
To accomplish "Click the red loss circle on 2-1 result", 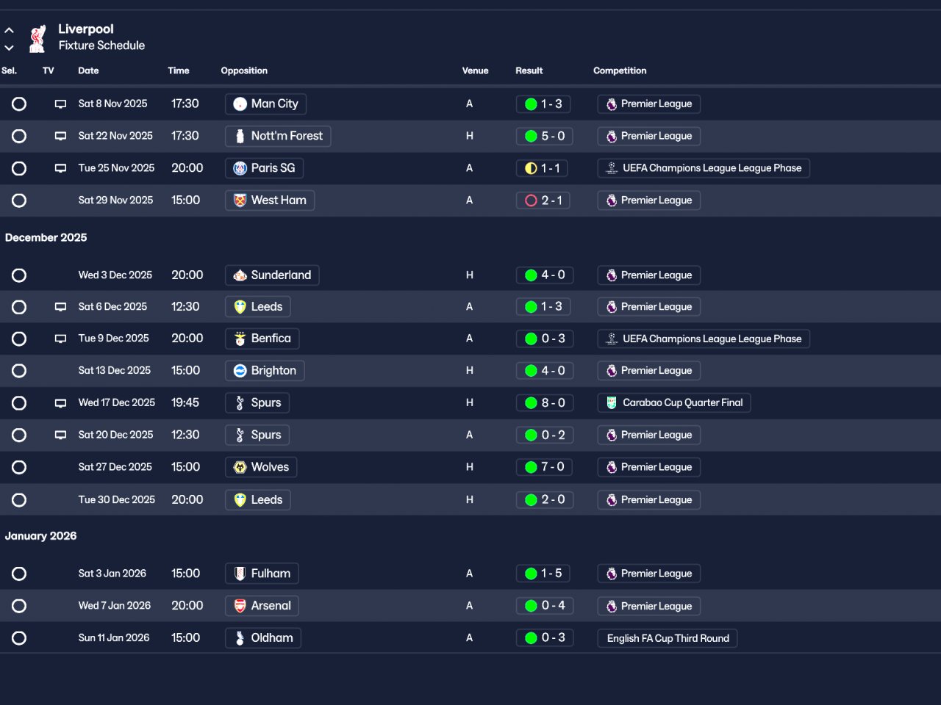I will click(x=531, y=200).
